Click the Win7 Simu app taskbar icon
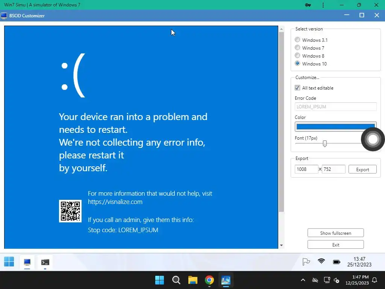 coord(226,280)
